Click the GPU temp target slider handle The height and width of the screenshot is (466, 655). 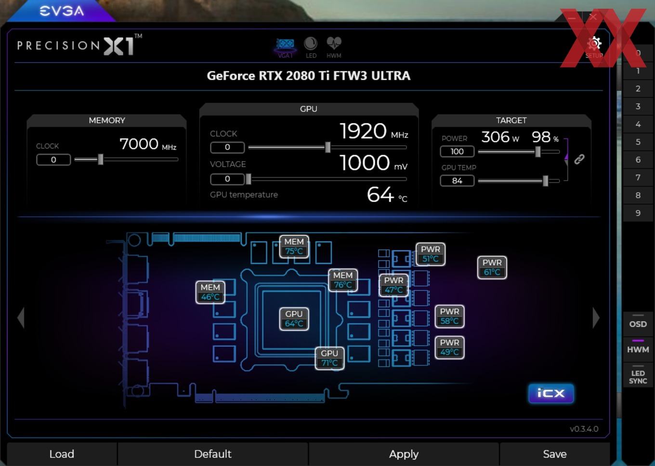click(x=546, y=181)
